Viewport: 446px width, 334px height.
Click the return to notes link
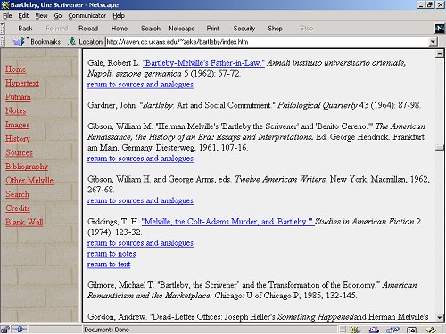(x=111, y=254)
